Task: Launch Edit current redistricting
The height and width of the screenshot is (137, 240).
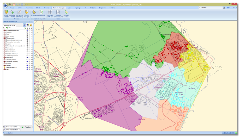Action: (19, 12)
